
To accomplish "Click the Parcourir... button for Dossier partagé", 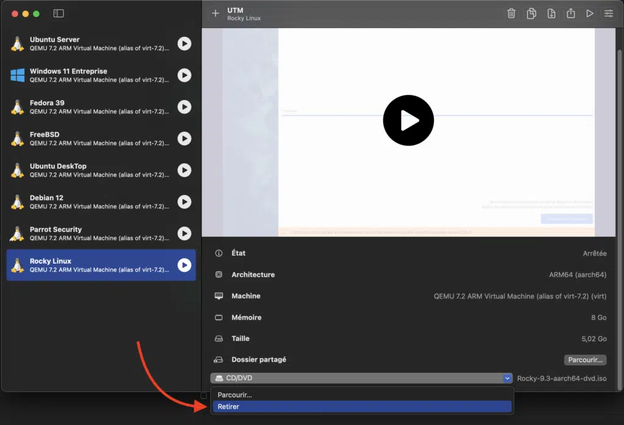I will pos(585,360).
